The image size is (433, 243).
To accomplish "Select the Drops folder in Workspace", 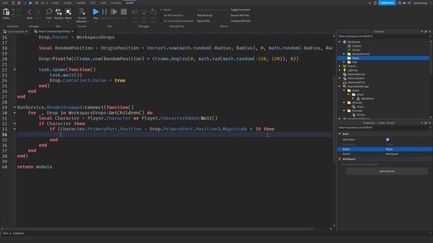I will tap(384, 58).
